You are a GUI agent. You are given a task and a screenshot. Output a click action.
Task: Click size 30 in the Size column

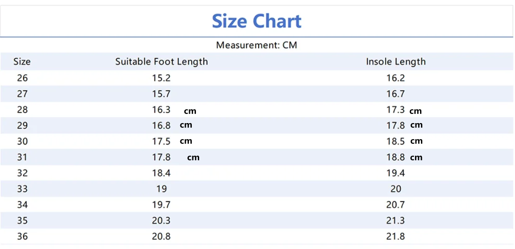[x=22, y=141]
